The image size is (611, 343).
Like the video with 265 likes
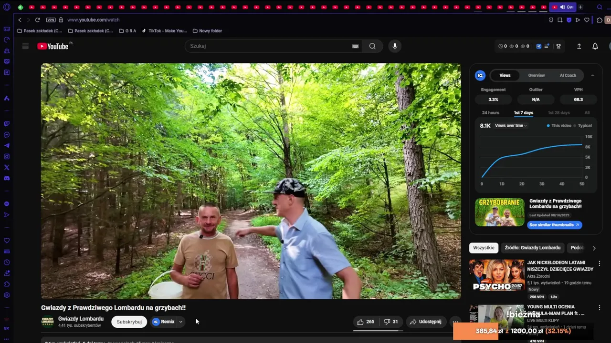[366, 322]
